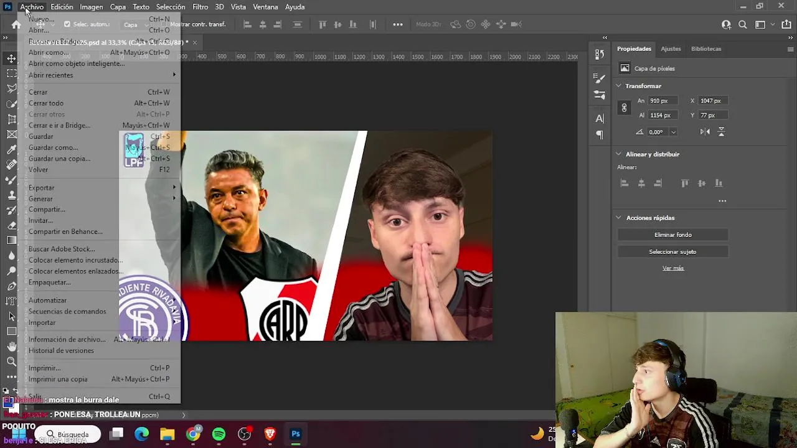Image resolution: width=797 pixels, height=448 pixels.
Task: Open the search icon in top bar
Action: coord(743,24)
